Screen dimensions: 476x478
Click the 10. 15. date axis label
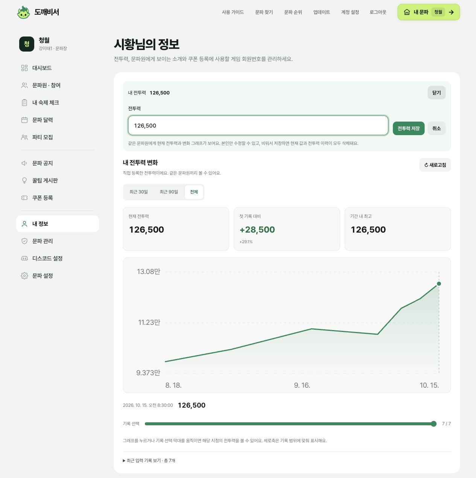[429, 385]
